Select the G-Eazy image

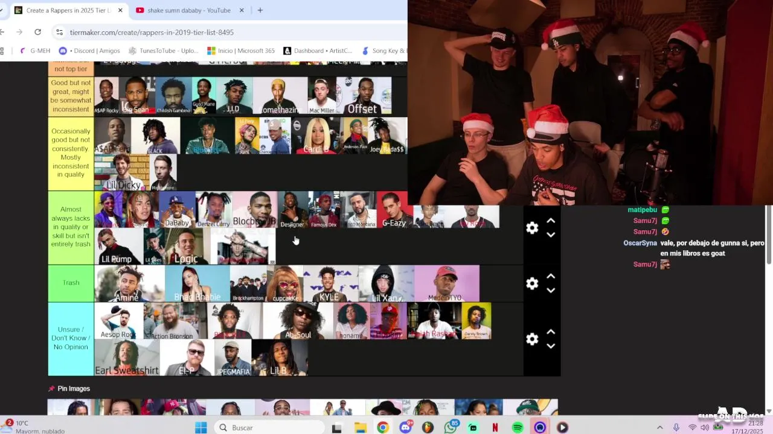(x=394, y=210)
